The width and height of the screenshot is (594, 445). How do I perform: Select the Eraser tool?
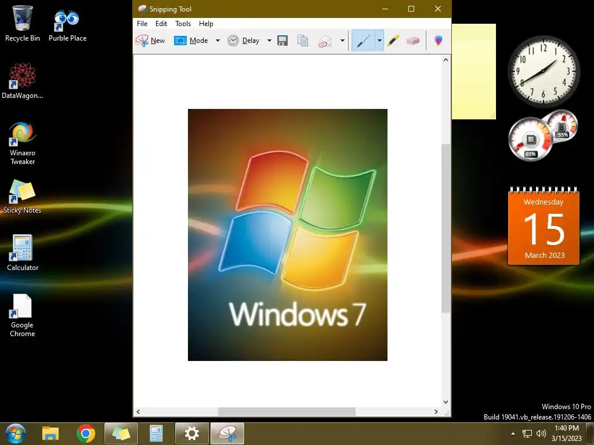tap(413, 41)
